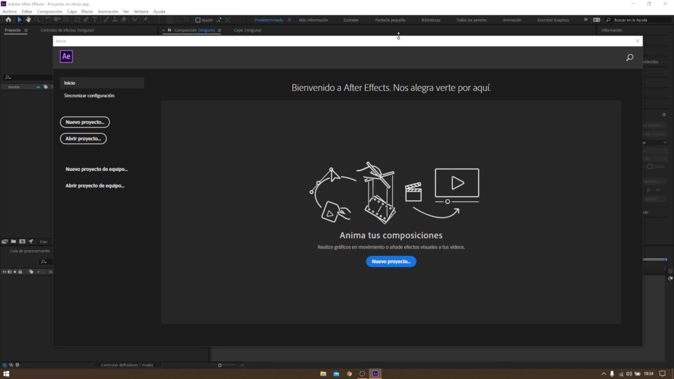This screenshot has height=379, width=674.
Task: Click Nuevo proyecto de equipo link
Action: pyautogui.click(x=96, y=169)
